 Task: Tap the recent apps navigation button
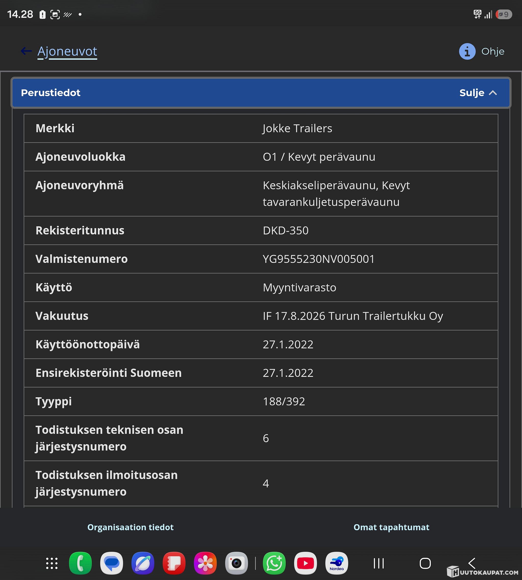[x=379, y=563]
